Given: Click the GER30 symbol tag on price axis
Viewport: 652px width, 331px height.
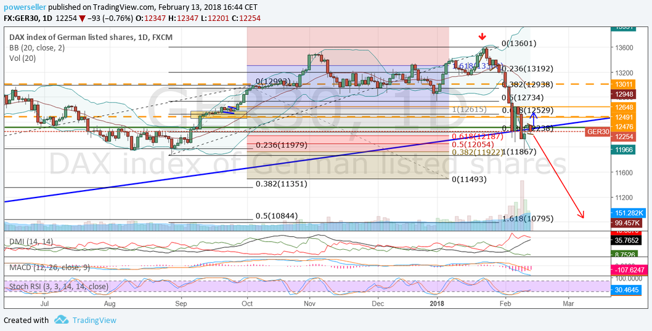Looking at the screenshot, I should pos(598,132).
